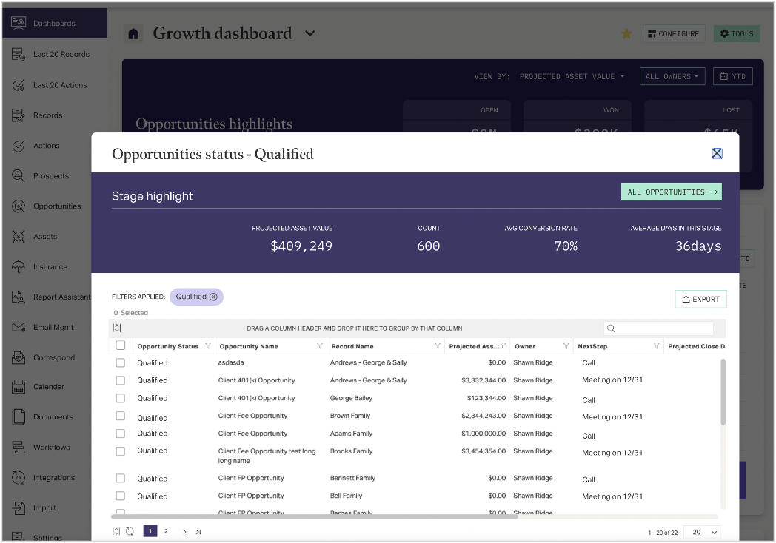Change page size with the 20 dropdown
This screenshot has width=776, height=543.
coord(700,531)
